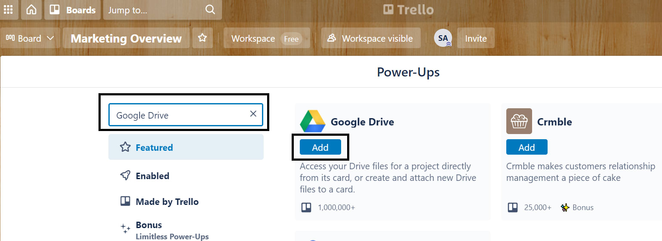Image resolution: width=662 pixels, height=241 pixels.
Task: Click the Google Drive 1,000,000+ usage count
Action: (x=336, y=207)
